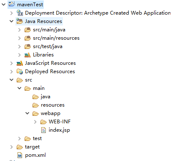Select the src folder label
This screenshot has width=180, height=161.
(28, 80)
